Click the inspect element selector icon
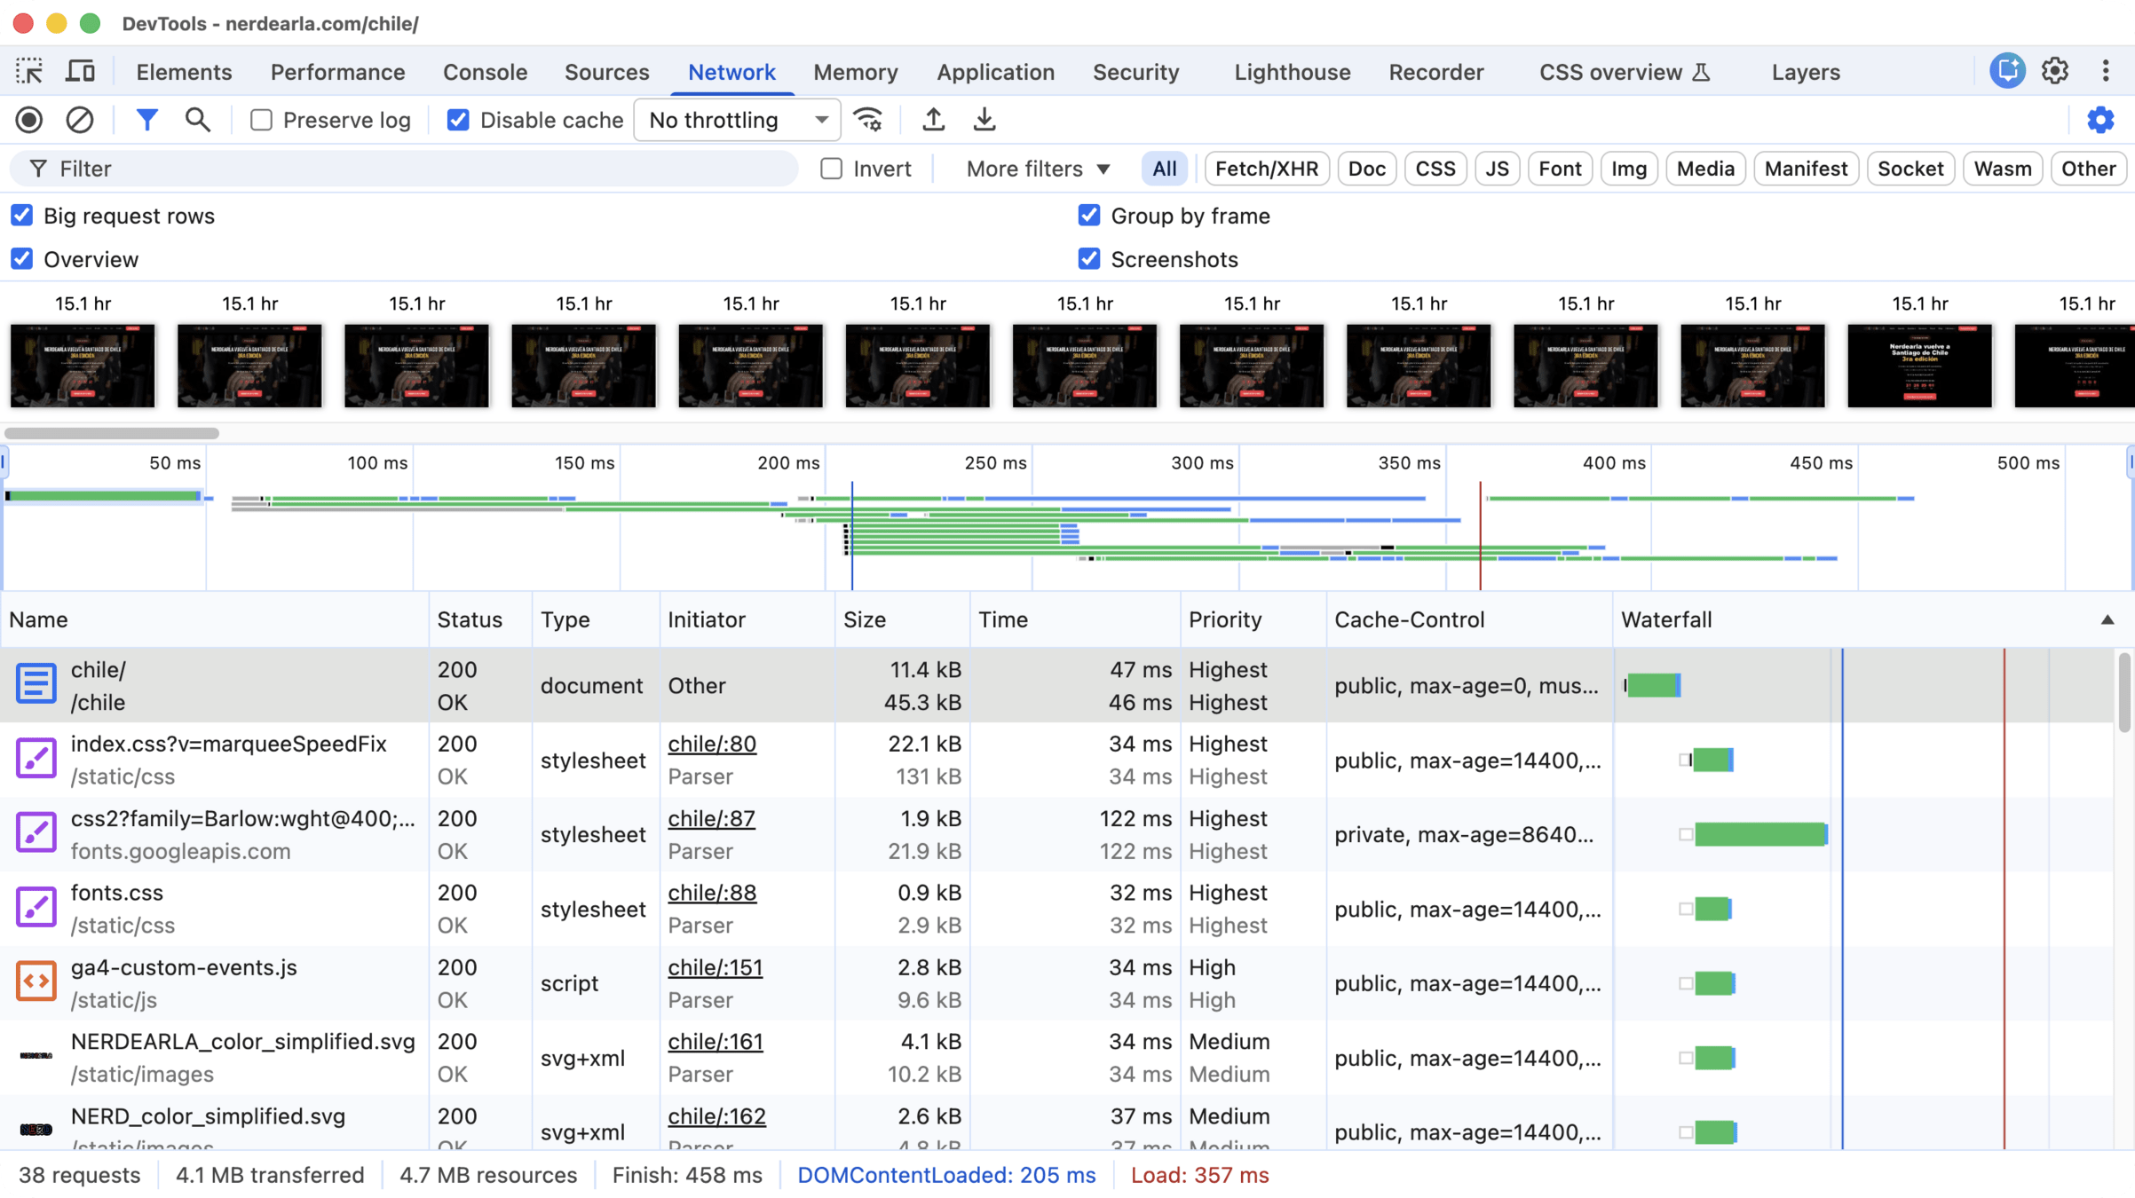This screenshot has height=1198, width=2135. point(29,71)
